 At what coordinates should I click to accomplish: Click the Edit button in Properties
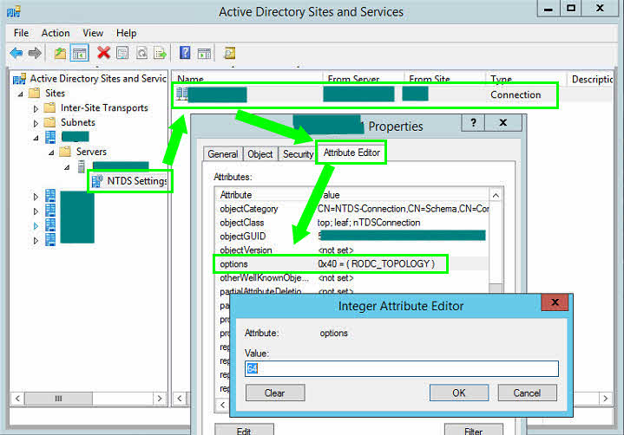click(x=244, y=430)
